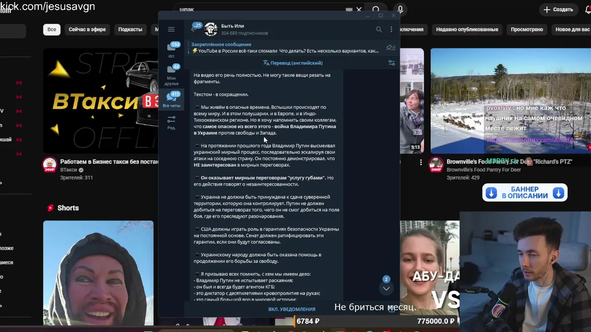
Task: Select the Мои друзья chat folder
Action: tap(171, 75)
